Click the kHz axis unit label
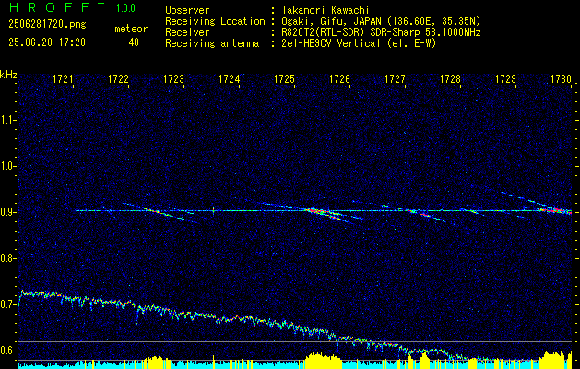 point(8,75)
